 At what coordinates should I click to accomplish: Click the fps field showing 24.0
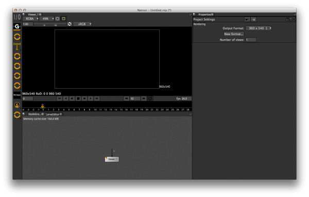tap(186, 98)
